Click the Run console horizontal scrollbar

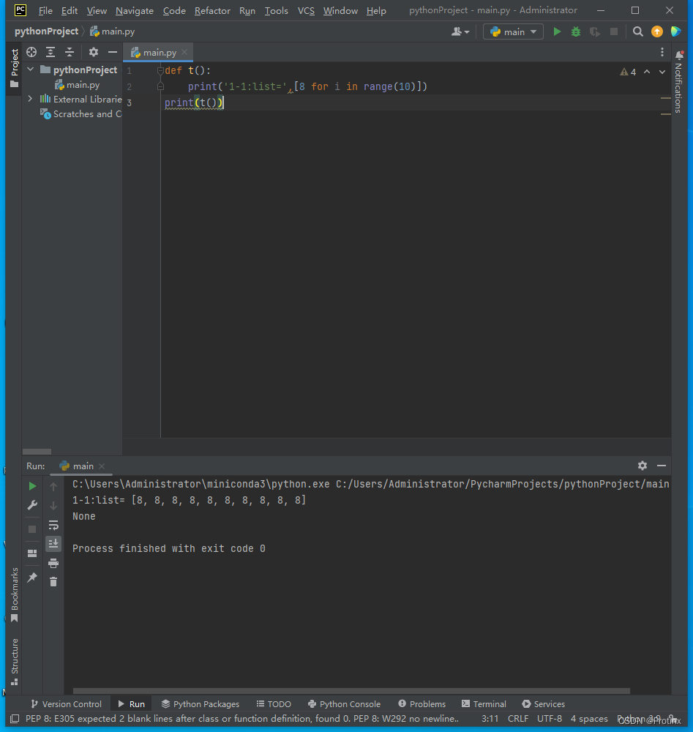[x=351, y=690]
